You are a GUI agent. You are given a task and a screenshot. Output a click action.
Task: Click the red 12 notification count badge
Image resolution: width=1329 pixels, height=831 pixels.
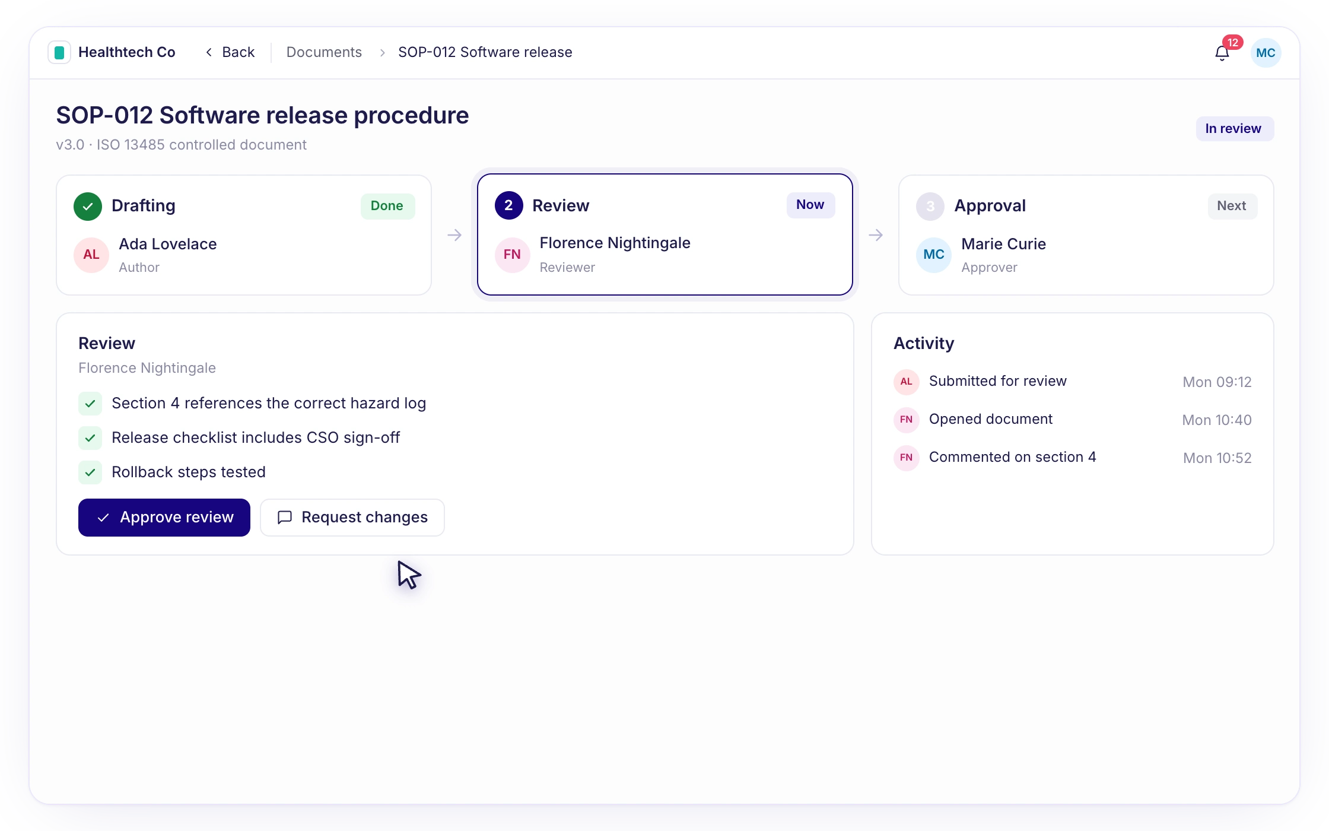[1233, 43]
